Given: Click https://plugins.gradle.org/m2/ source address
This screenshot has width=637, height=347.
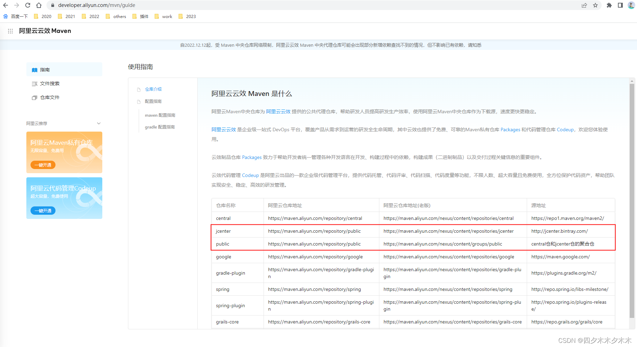Looking at the screenshot, I should pyautogui.click(x=563, y=273).
